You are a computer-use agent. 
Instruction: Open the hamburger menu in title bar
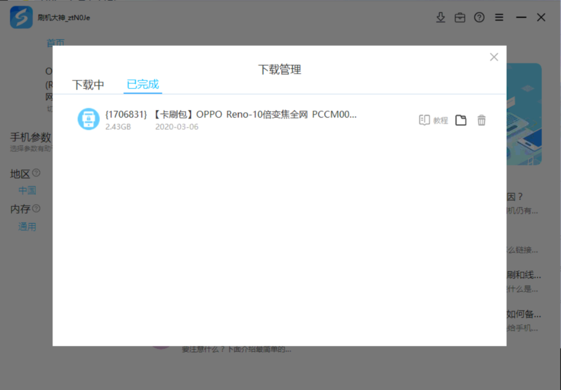coord(499,17)
